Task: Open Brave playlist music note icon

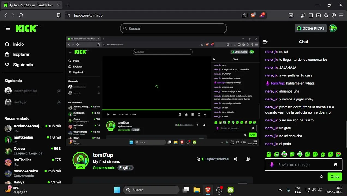Action: point(303,16)
